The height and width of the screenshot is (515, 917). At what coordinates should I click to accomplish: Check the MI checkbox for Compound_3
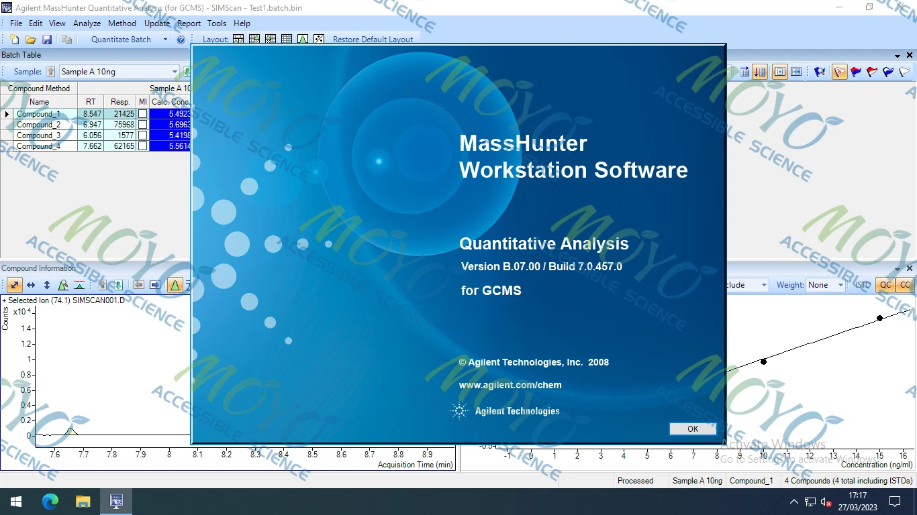coord(142,135)
